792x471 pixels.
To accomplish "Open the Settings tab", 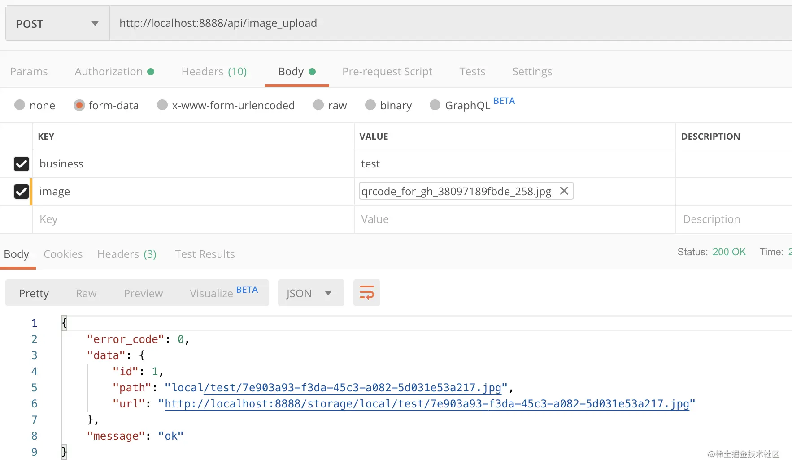I will 532,72.
